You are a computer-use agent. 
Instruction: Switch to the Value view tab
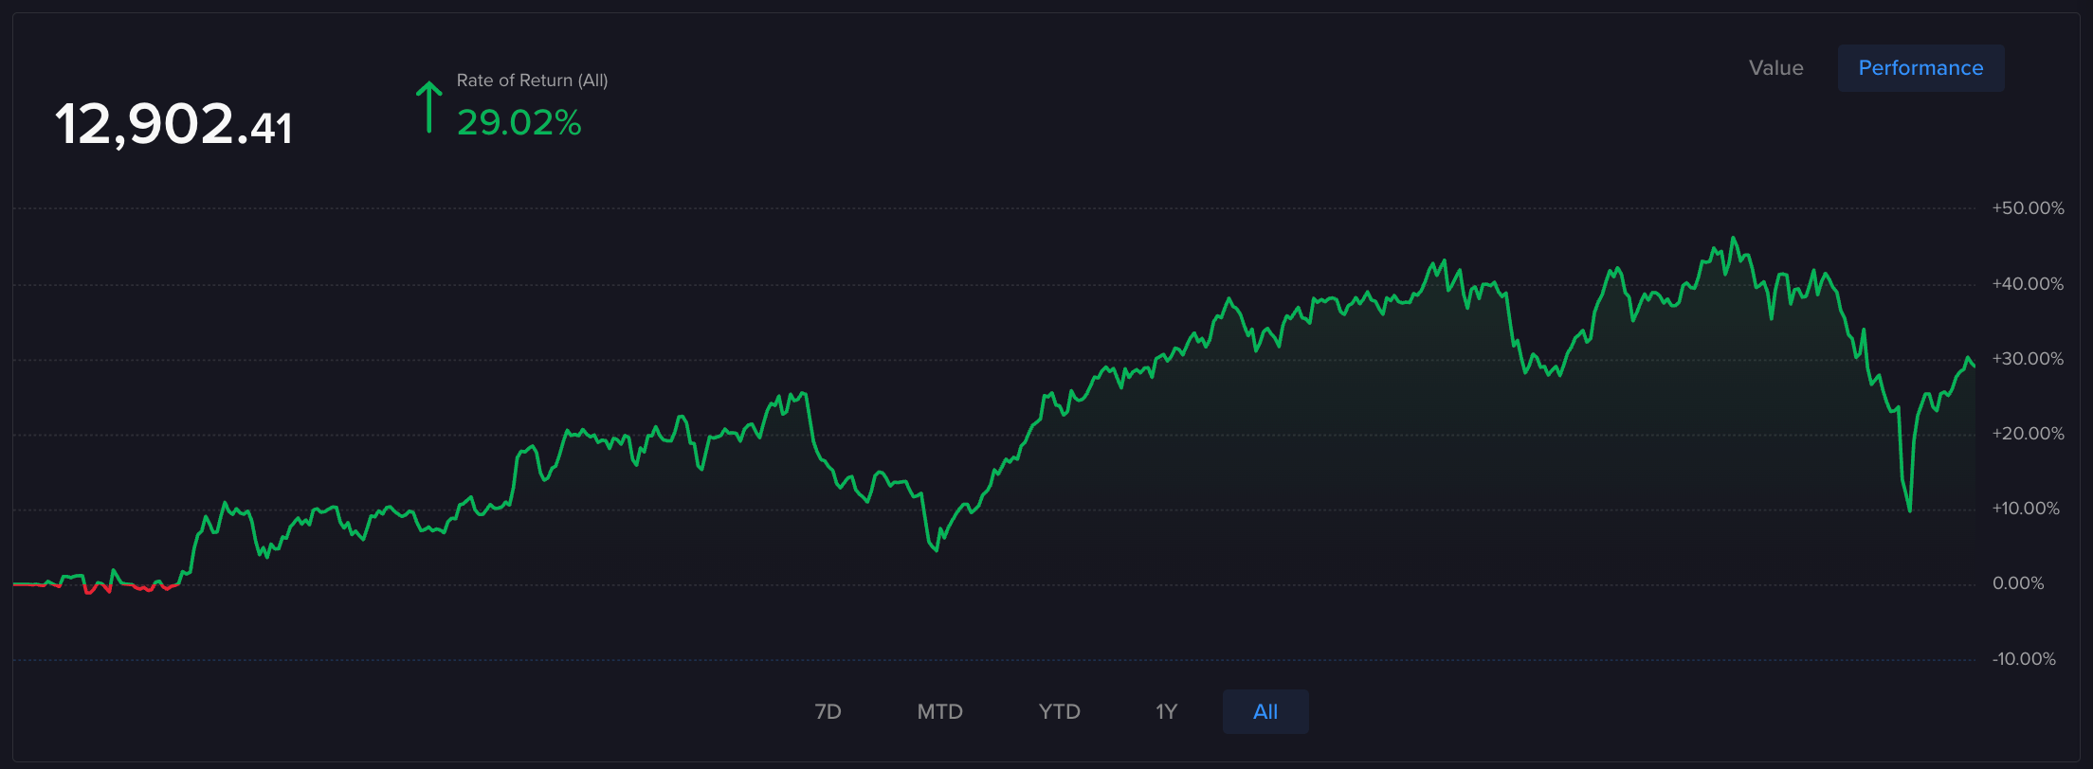1775,68
